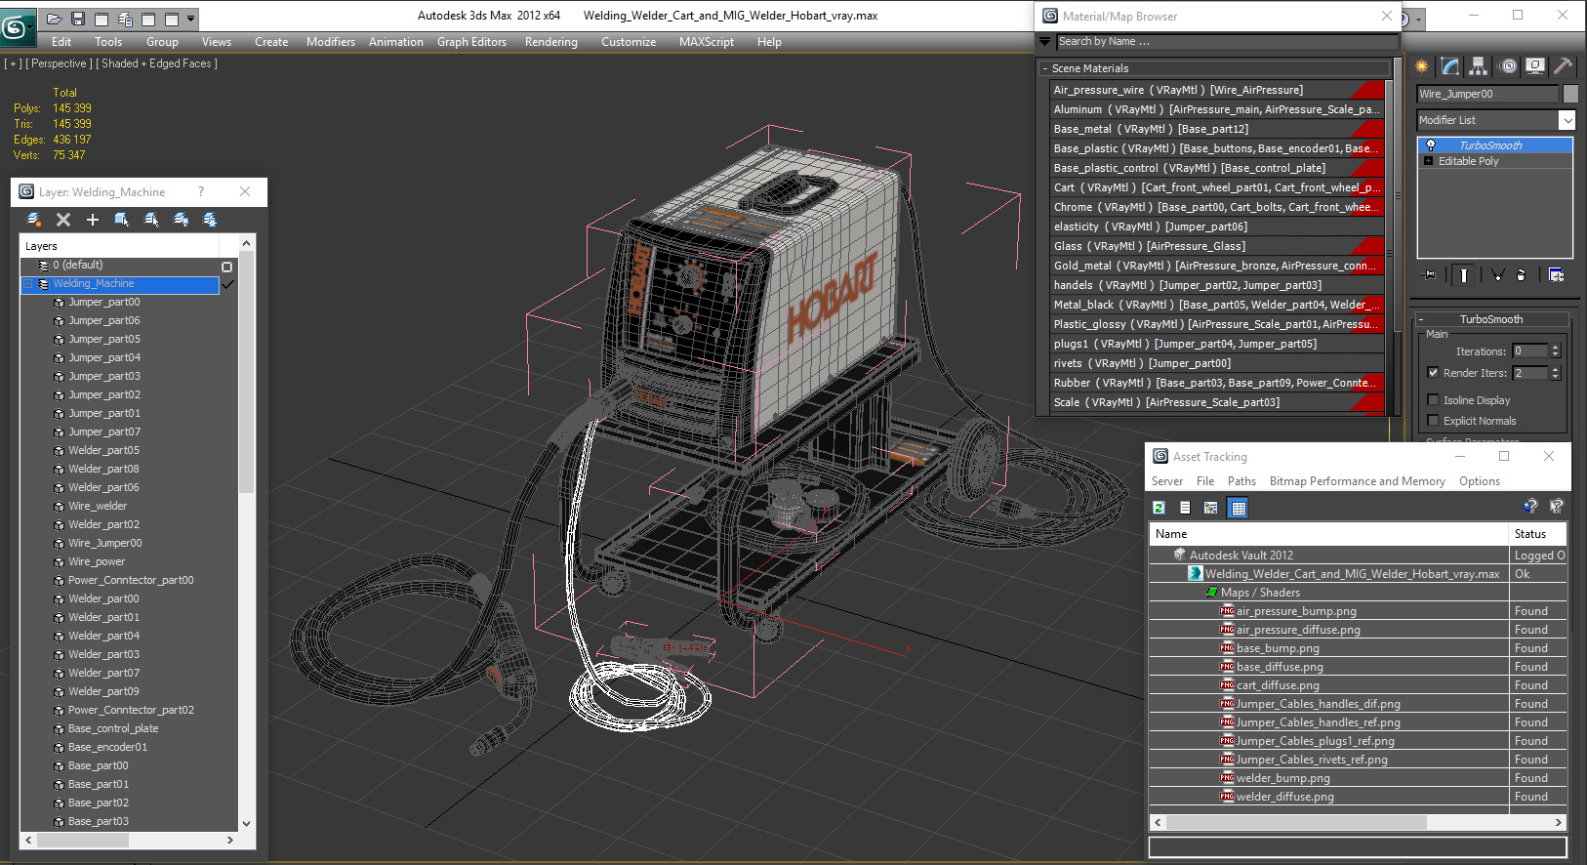Click Delete Layer X icon in Layer dialog
Viewport: 1587px width, 865px height.
tap(63, 220)
